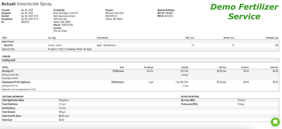Click the Preharvest (PHI) 21 days value
The height and width of the screenshot is (129, 282).
coord(241,104)
